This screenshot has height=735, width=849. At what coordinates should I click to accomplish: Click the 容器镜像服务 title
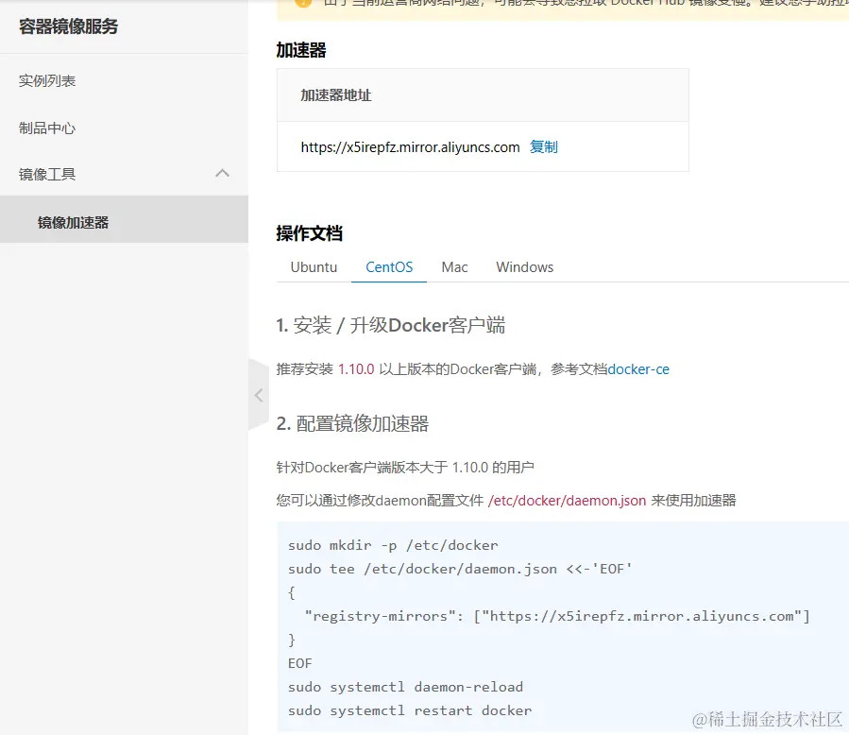[69, 26]
